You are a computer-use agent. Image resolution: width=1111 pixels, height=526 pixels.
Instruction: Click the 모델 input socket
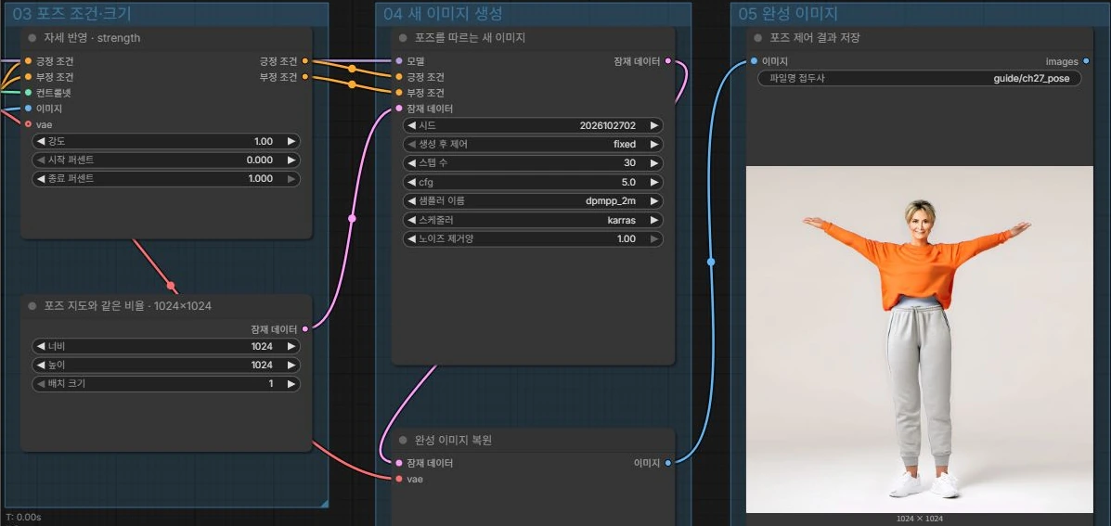tap(399, 61)
